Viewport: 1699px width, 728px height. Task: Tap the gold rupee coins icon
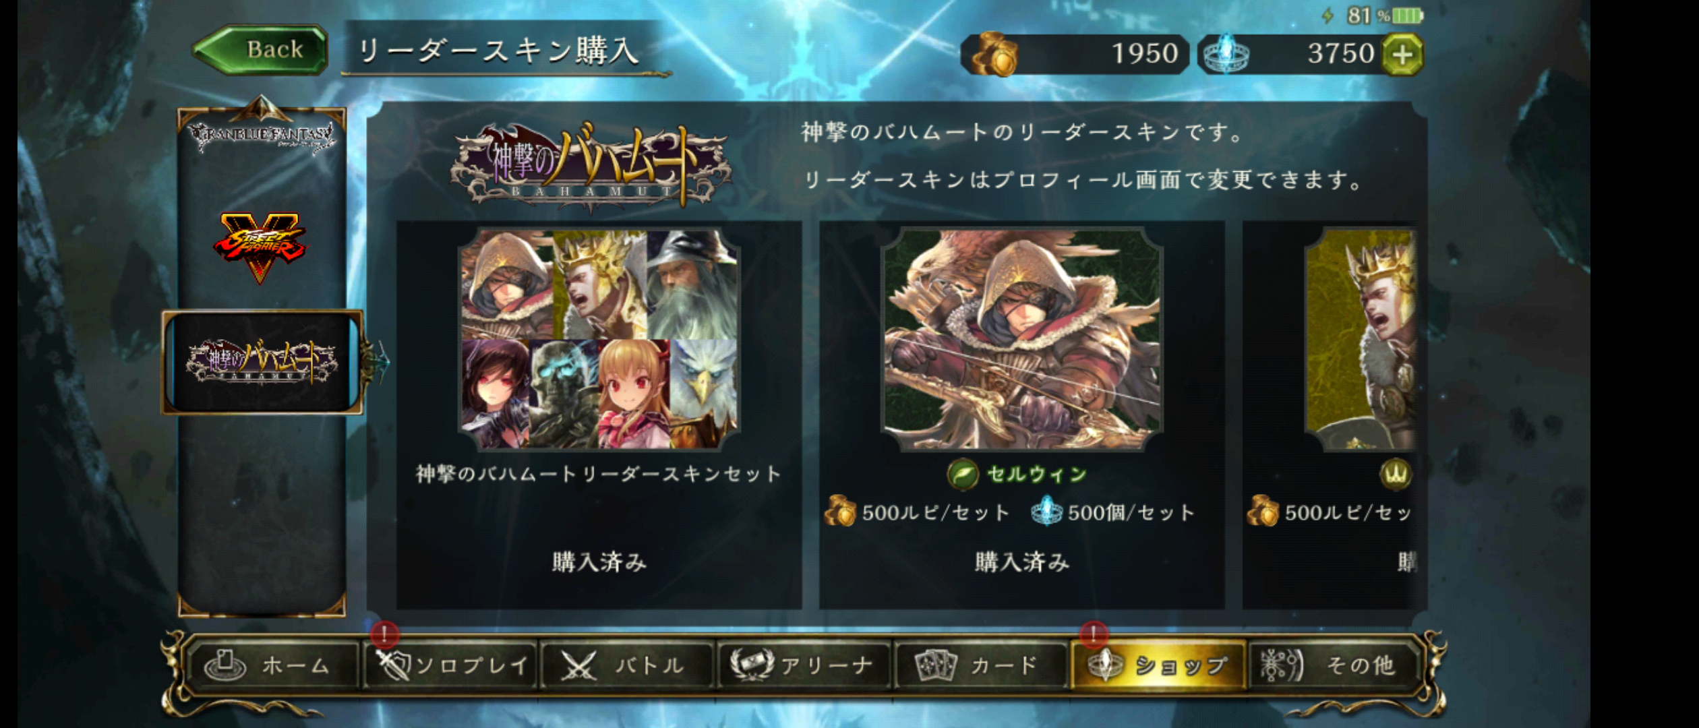point(994,55)
